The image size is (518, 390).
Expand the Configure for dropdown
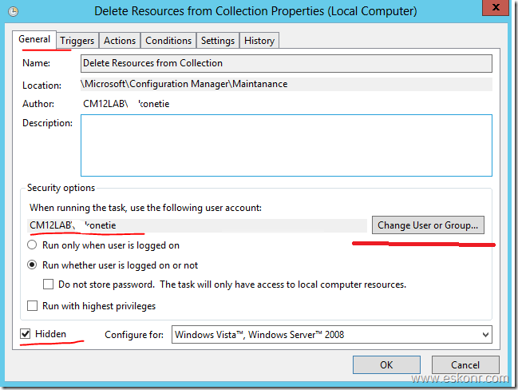(x=331, y=335)
